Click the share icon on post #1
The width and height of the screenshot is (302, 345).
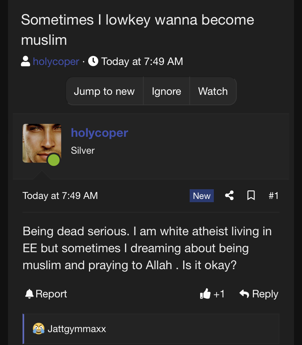(x=229, y=196)
